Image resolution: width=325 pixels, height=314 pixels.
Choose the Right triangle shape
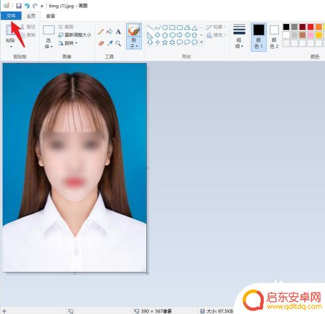point(150,35)
